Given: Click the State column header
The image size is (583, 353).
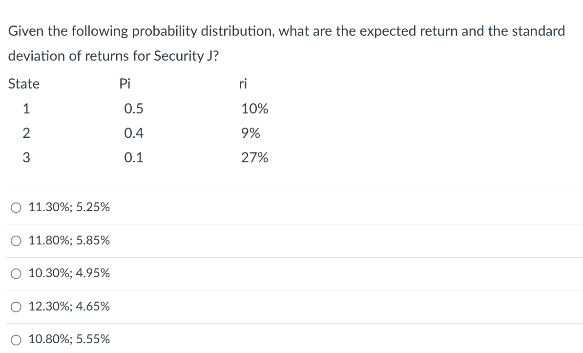Looking at the screenshot, I should pos(23,84).
